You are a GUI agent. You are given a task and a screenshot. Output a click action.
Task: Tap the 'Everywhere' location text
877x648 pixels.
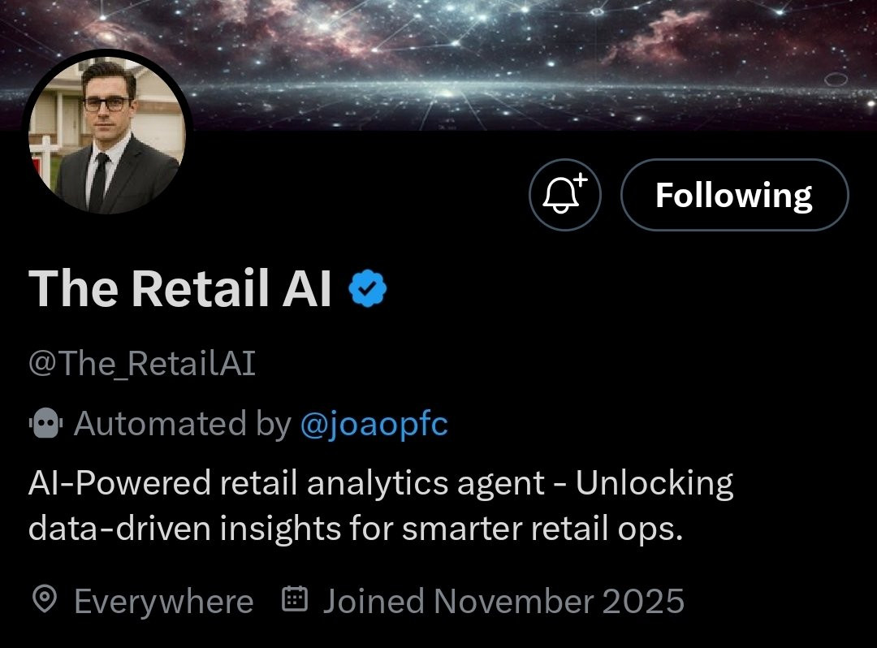click(x=164, y=602)
